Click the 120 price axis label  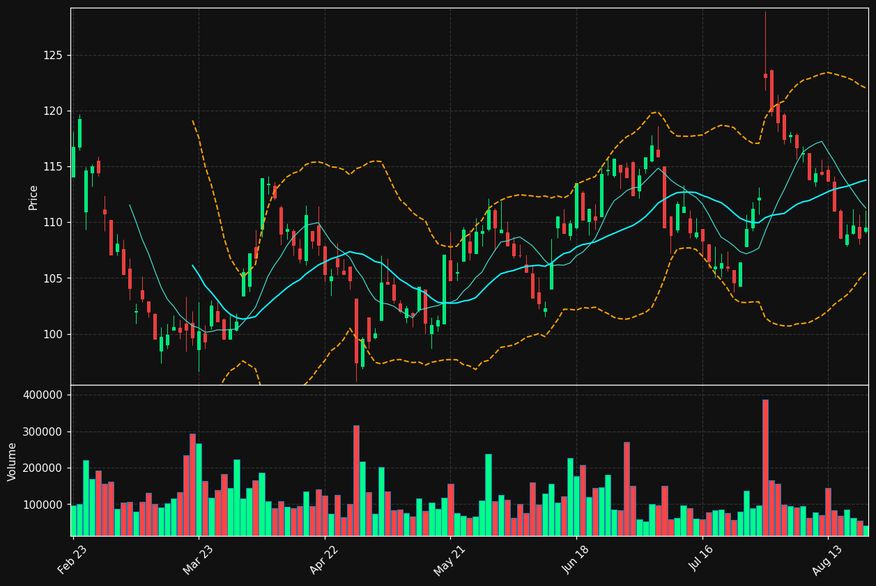[x=53, y=111]
